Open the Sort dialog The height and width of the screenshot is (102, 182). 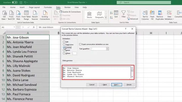pos(116,14)
